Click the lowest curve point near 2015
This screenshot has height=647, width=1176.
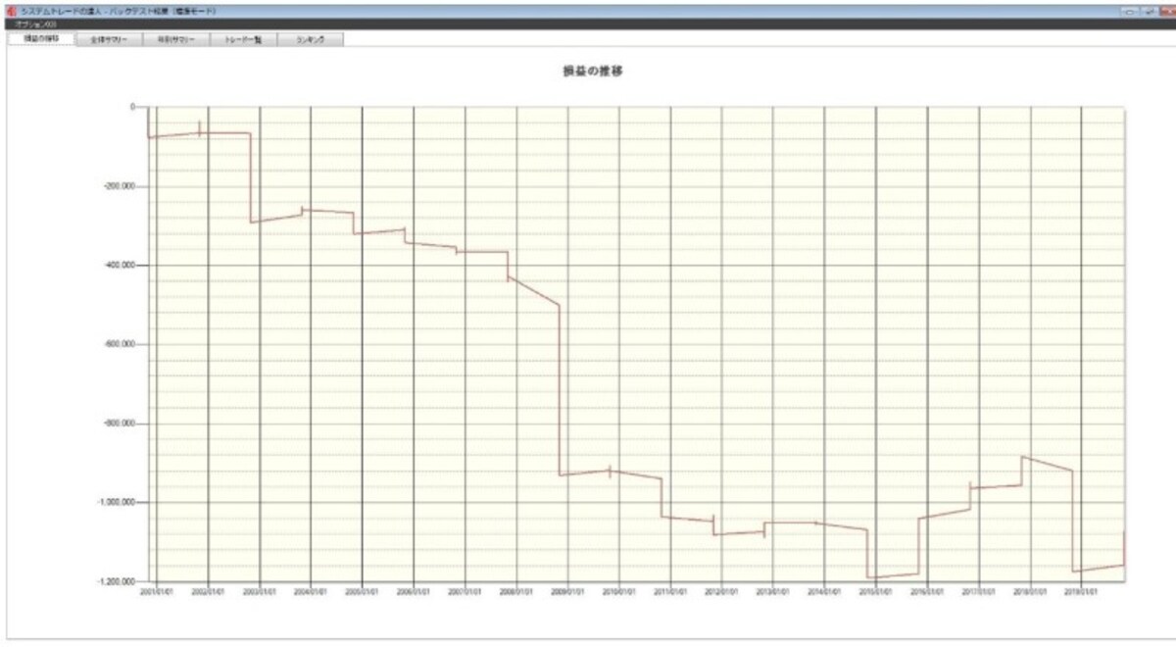[869, 578]
